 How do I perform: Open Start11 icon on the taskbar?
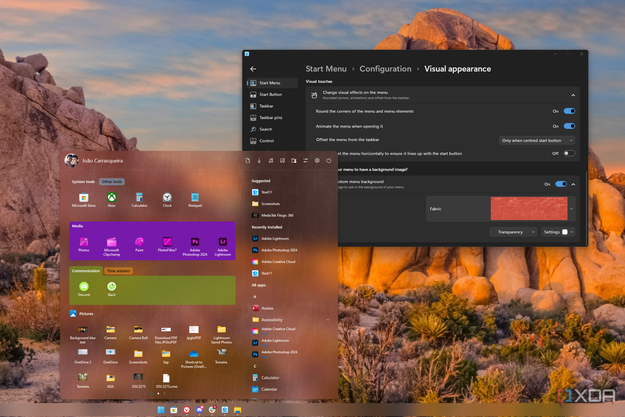[225, 409]
